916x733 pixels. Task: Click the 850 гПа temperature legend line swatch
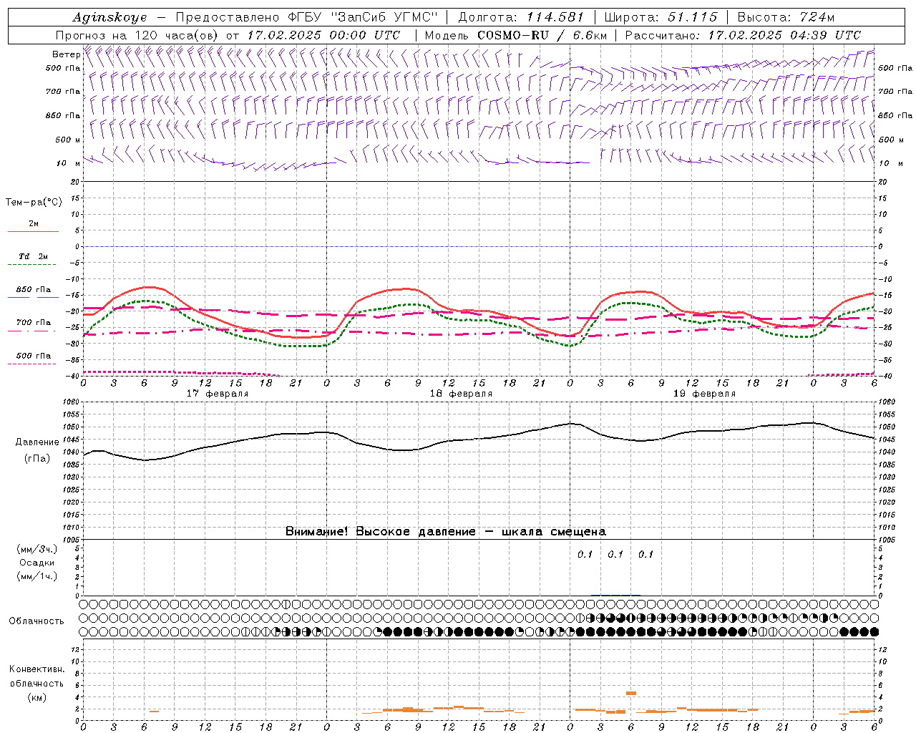pyautogui.click(x=33, y=297)
